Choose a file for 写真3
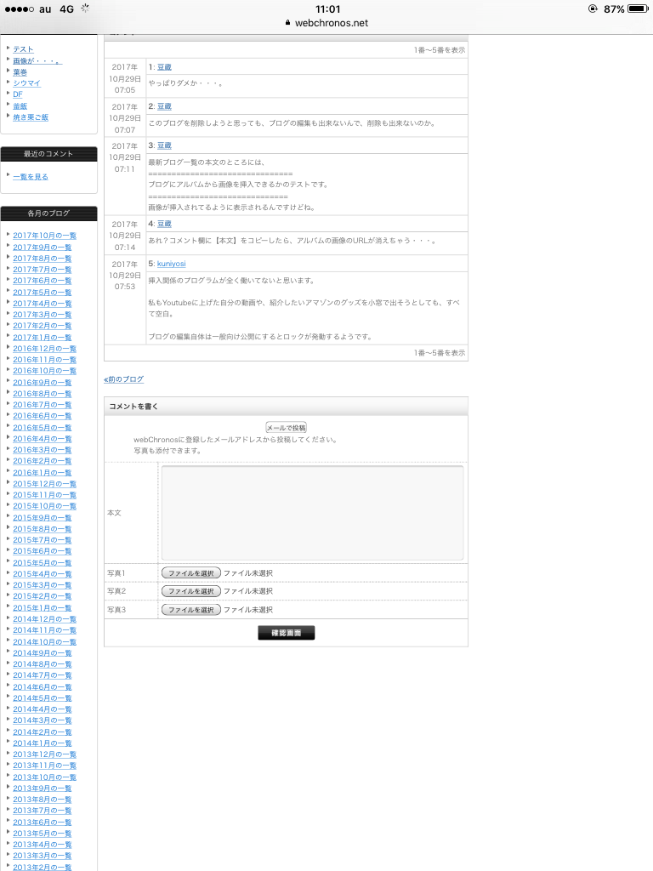The width and height of the screenshot is (653, 871). [191, 610]
